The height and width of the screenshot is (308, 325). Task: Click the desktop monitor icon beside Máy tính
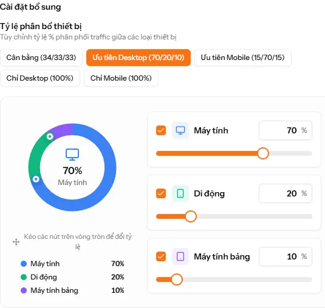[x=180, y=130]
